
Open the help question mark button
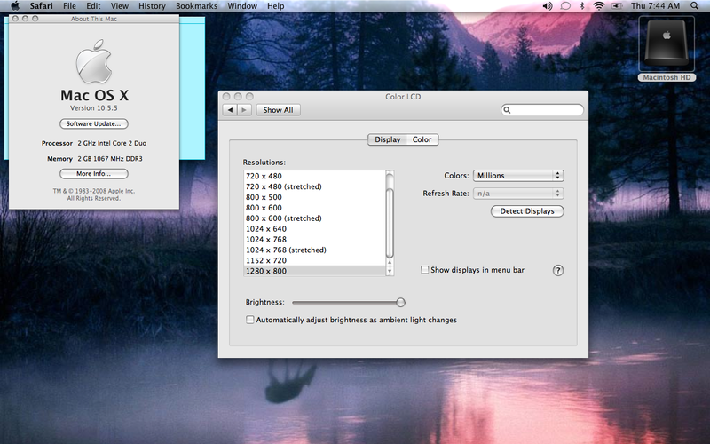pos(558,271)
